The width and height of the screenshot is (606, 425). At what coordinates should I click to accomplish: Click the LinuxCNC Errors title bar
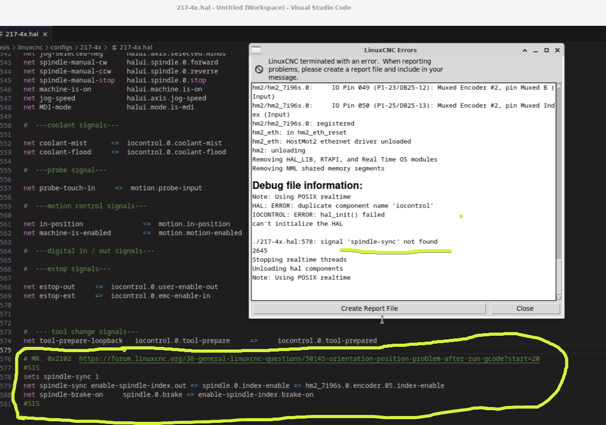point(390,50)
